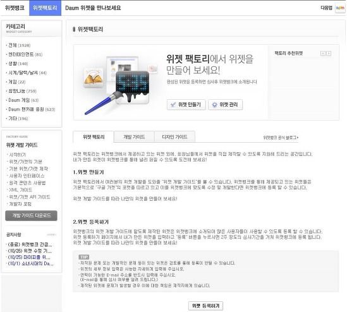Open guide item 개발자 포럼
347x312 pixels.
click(x=20, y=204)
